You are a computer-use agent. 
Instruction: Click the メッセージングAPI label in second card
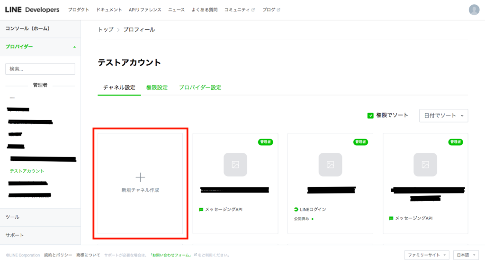[224, 210]
